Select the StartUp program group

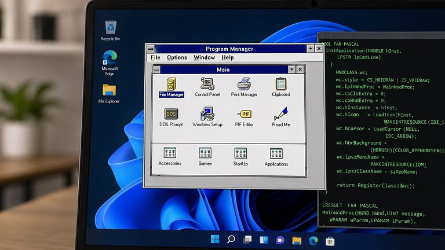pyautogui.click(x=240, y=157)
